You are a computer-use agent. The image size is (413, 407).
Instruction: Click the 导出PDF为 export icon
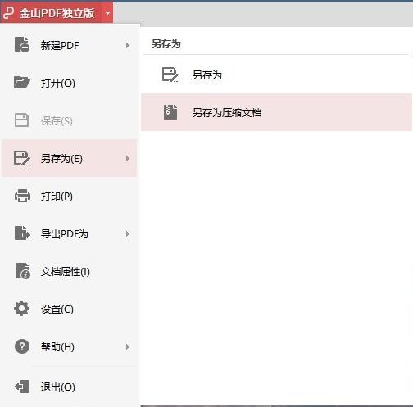pyautogui.click(x=22, y=233)
